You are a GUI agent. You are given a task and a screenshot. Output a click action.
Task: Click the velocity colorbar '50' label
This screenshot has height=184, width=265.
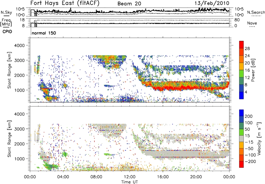tap(247, 129)
